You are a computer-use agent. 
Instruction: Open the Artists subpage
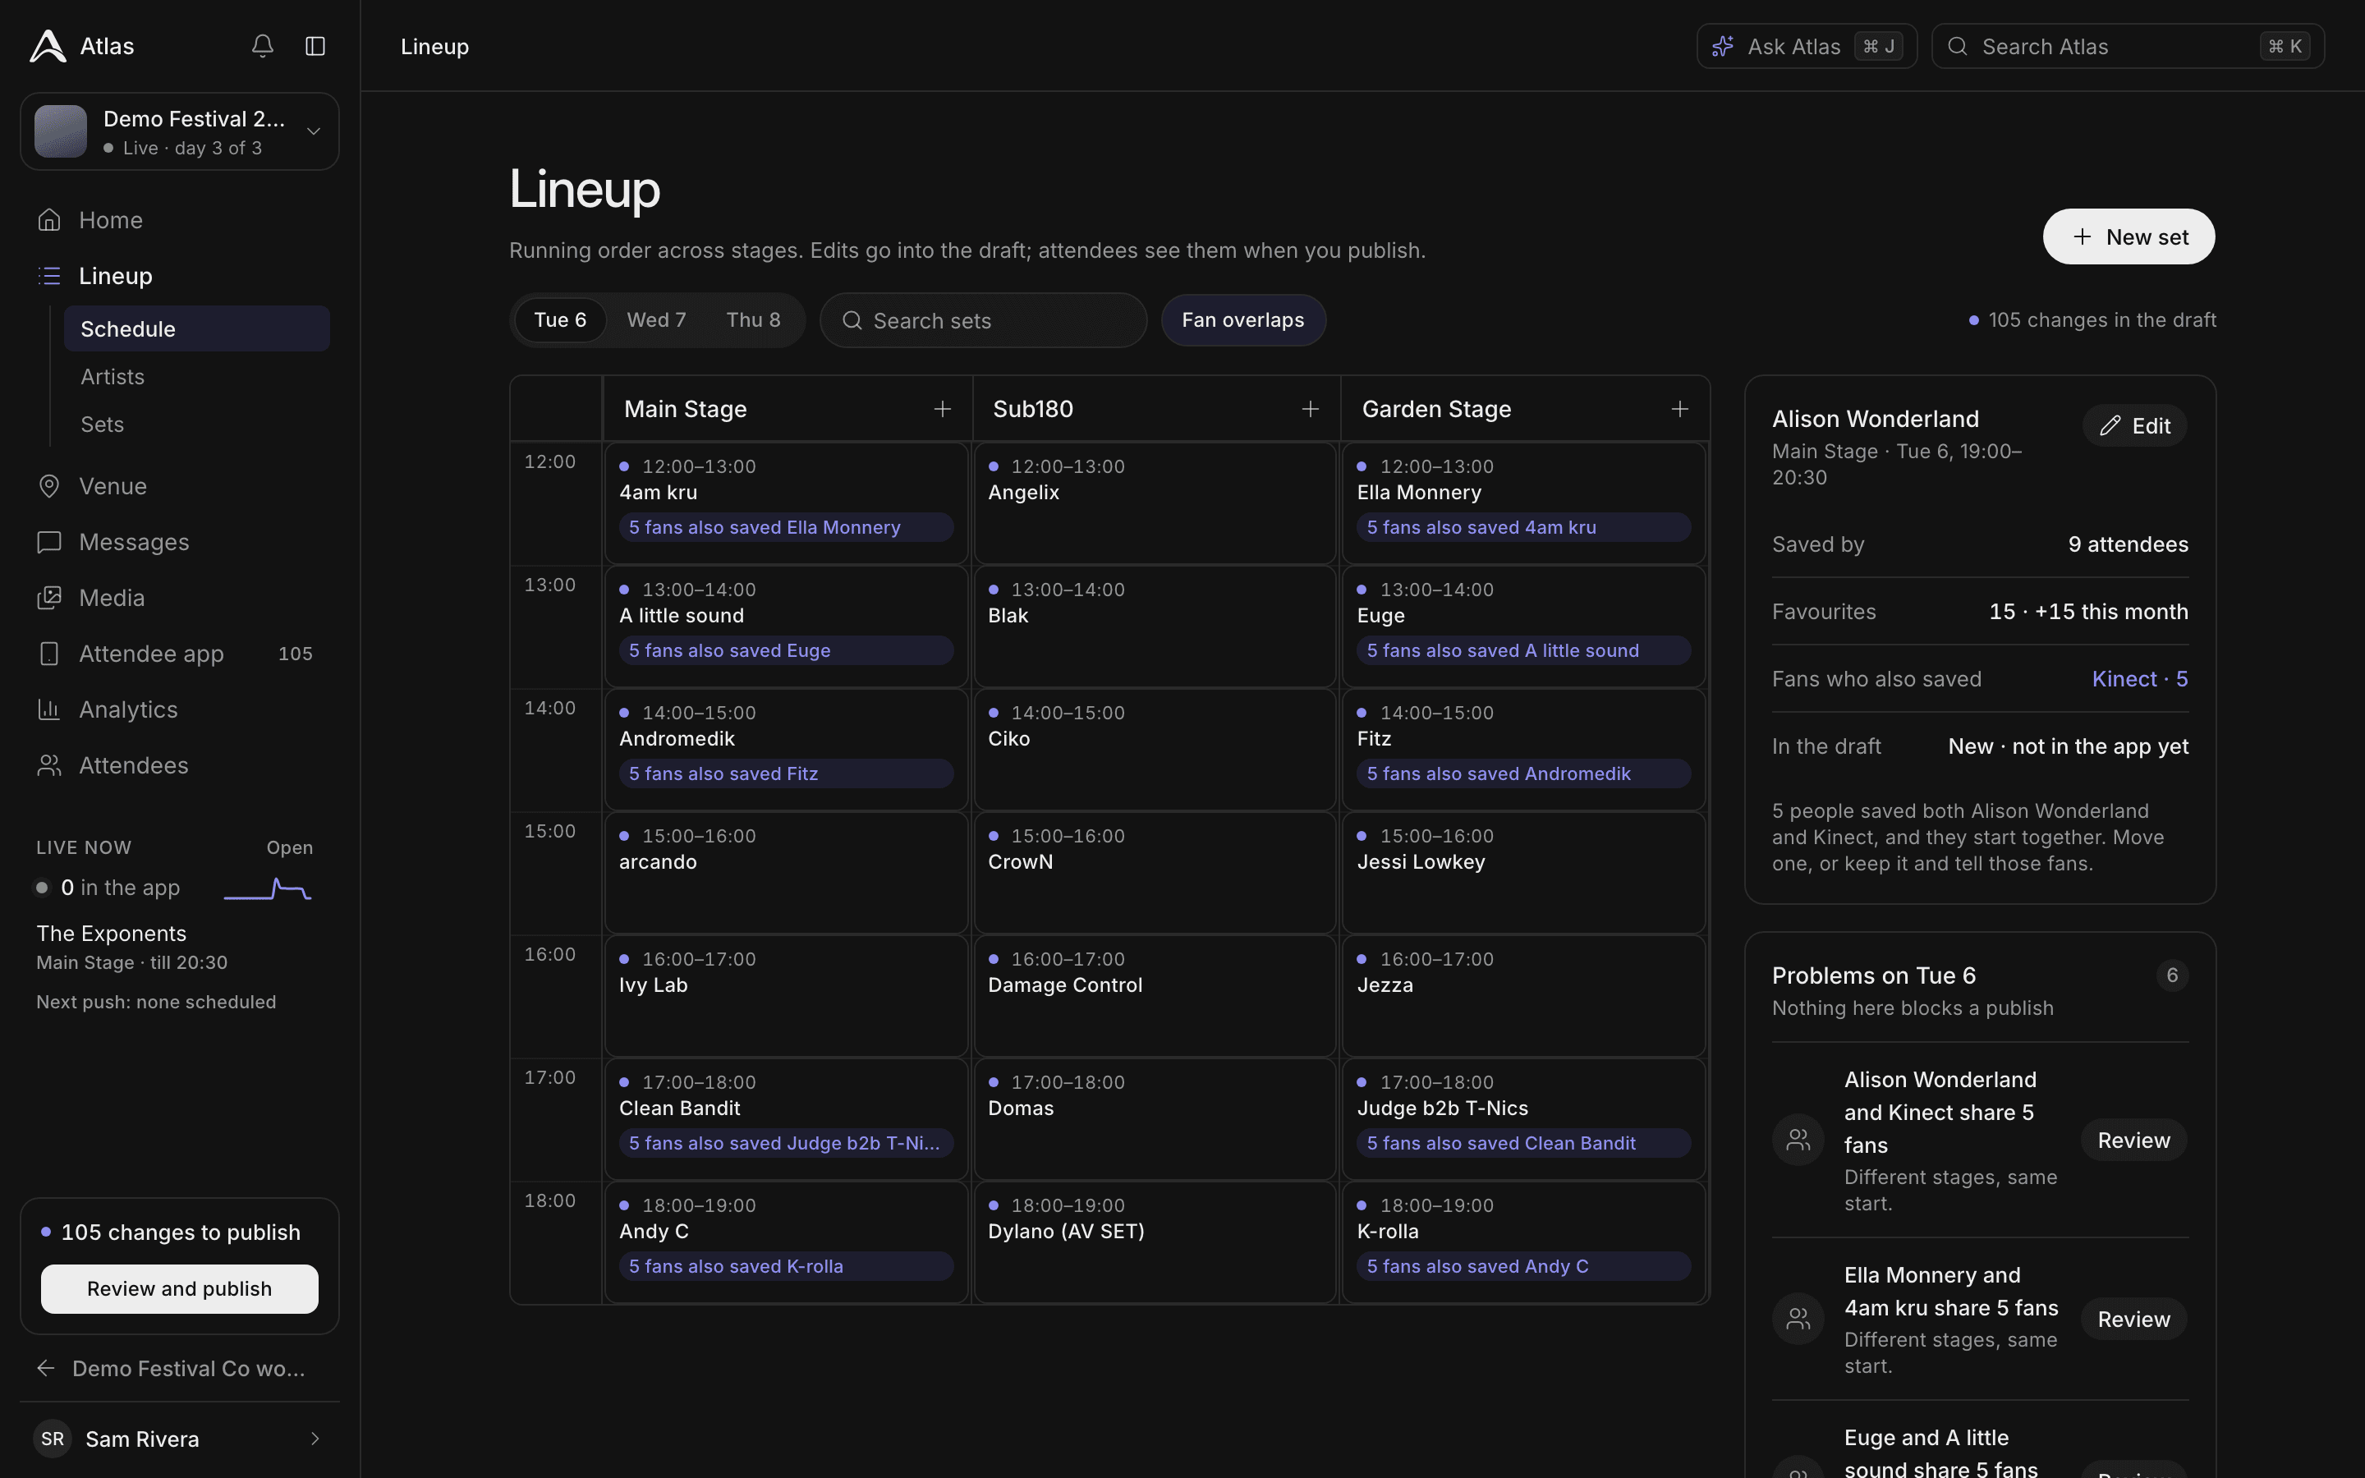click(196, 376)
